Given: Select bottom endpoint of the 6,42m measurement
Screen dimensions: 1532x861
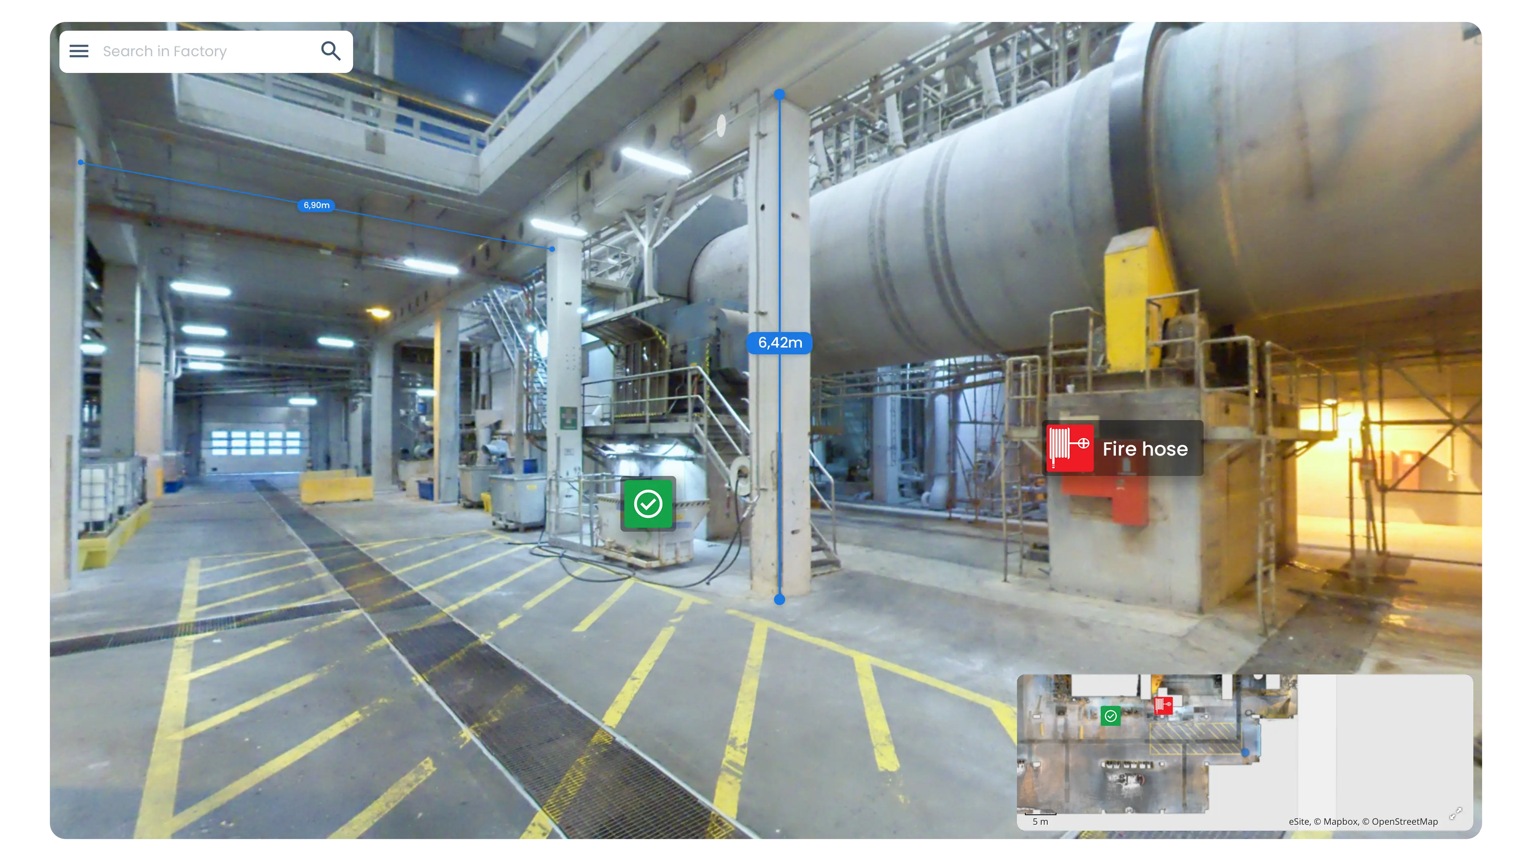Looking at the screenshot, I should pyautogui.click(x=780, y=600).
